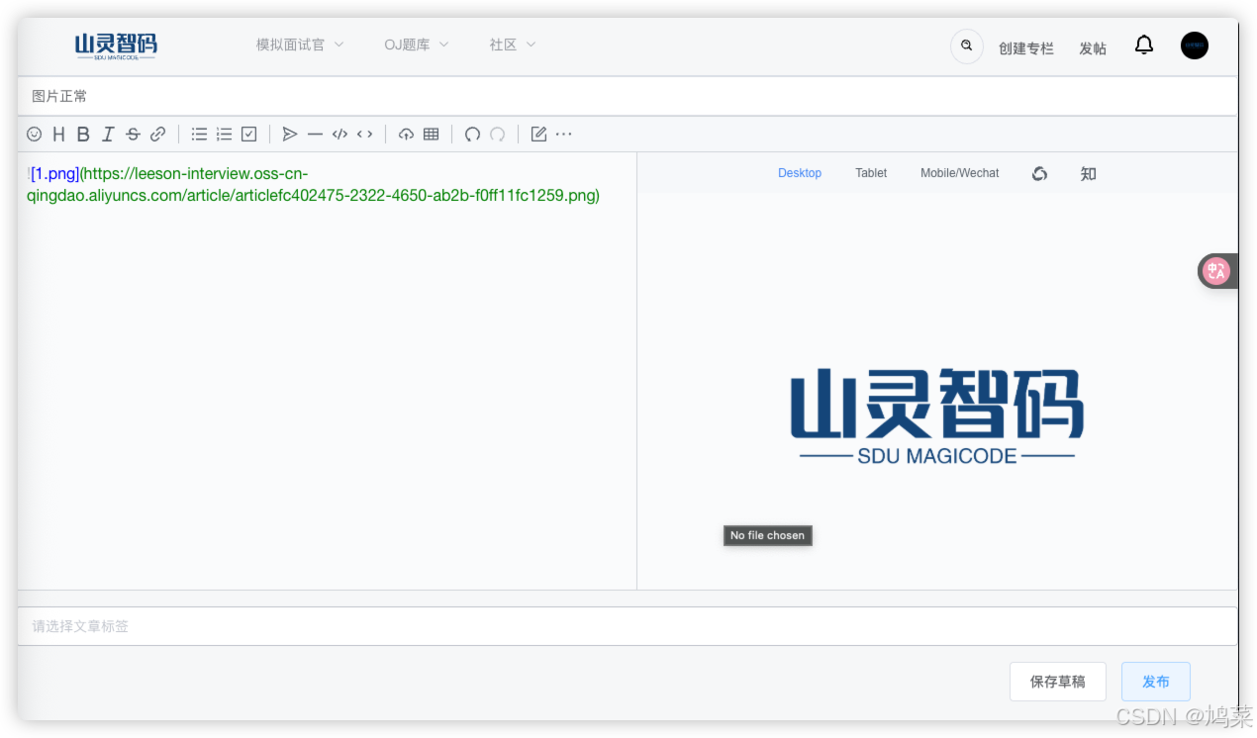Click the 发帖 link
This screenshot has height=738, width=1257.
(1093, 48)
